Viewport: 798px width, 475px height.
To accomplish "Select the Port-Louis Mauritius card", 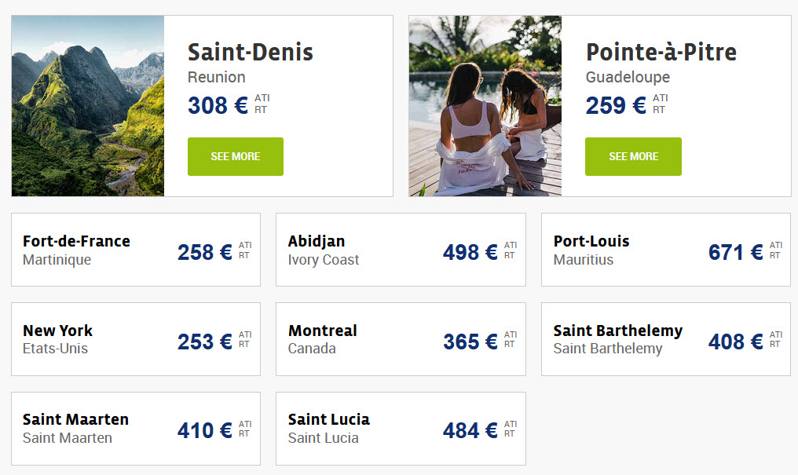I will tap(666, 250).
